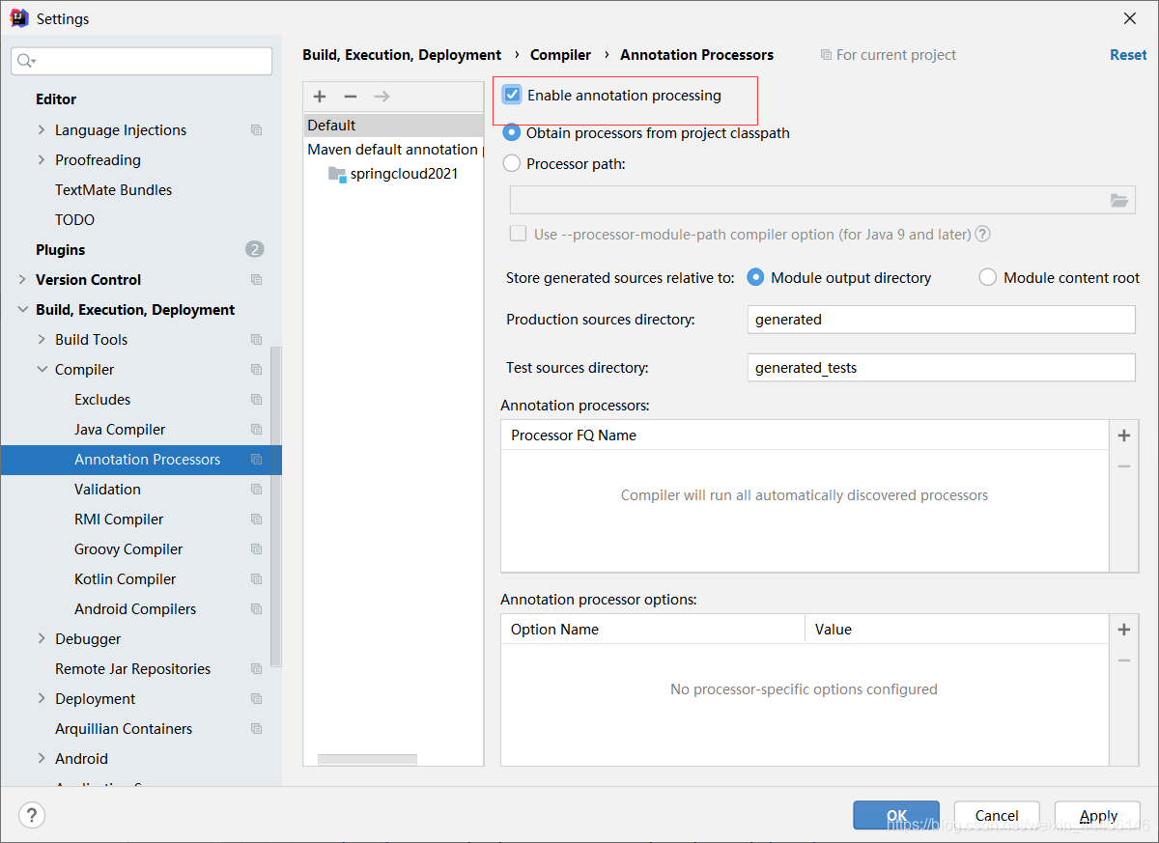Expand Language Injections tree node
The height and width of the screenshot is (843, 1159).
[x=41, y=130]
